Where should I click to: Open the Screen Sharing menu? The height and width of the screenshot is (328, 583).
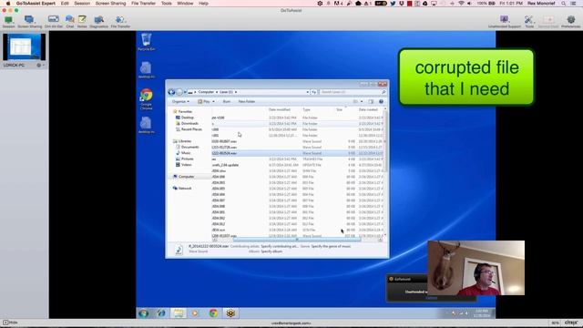[x=110, y=4]
